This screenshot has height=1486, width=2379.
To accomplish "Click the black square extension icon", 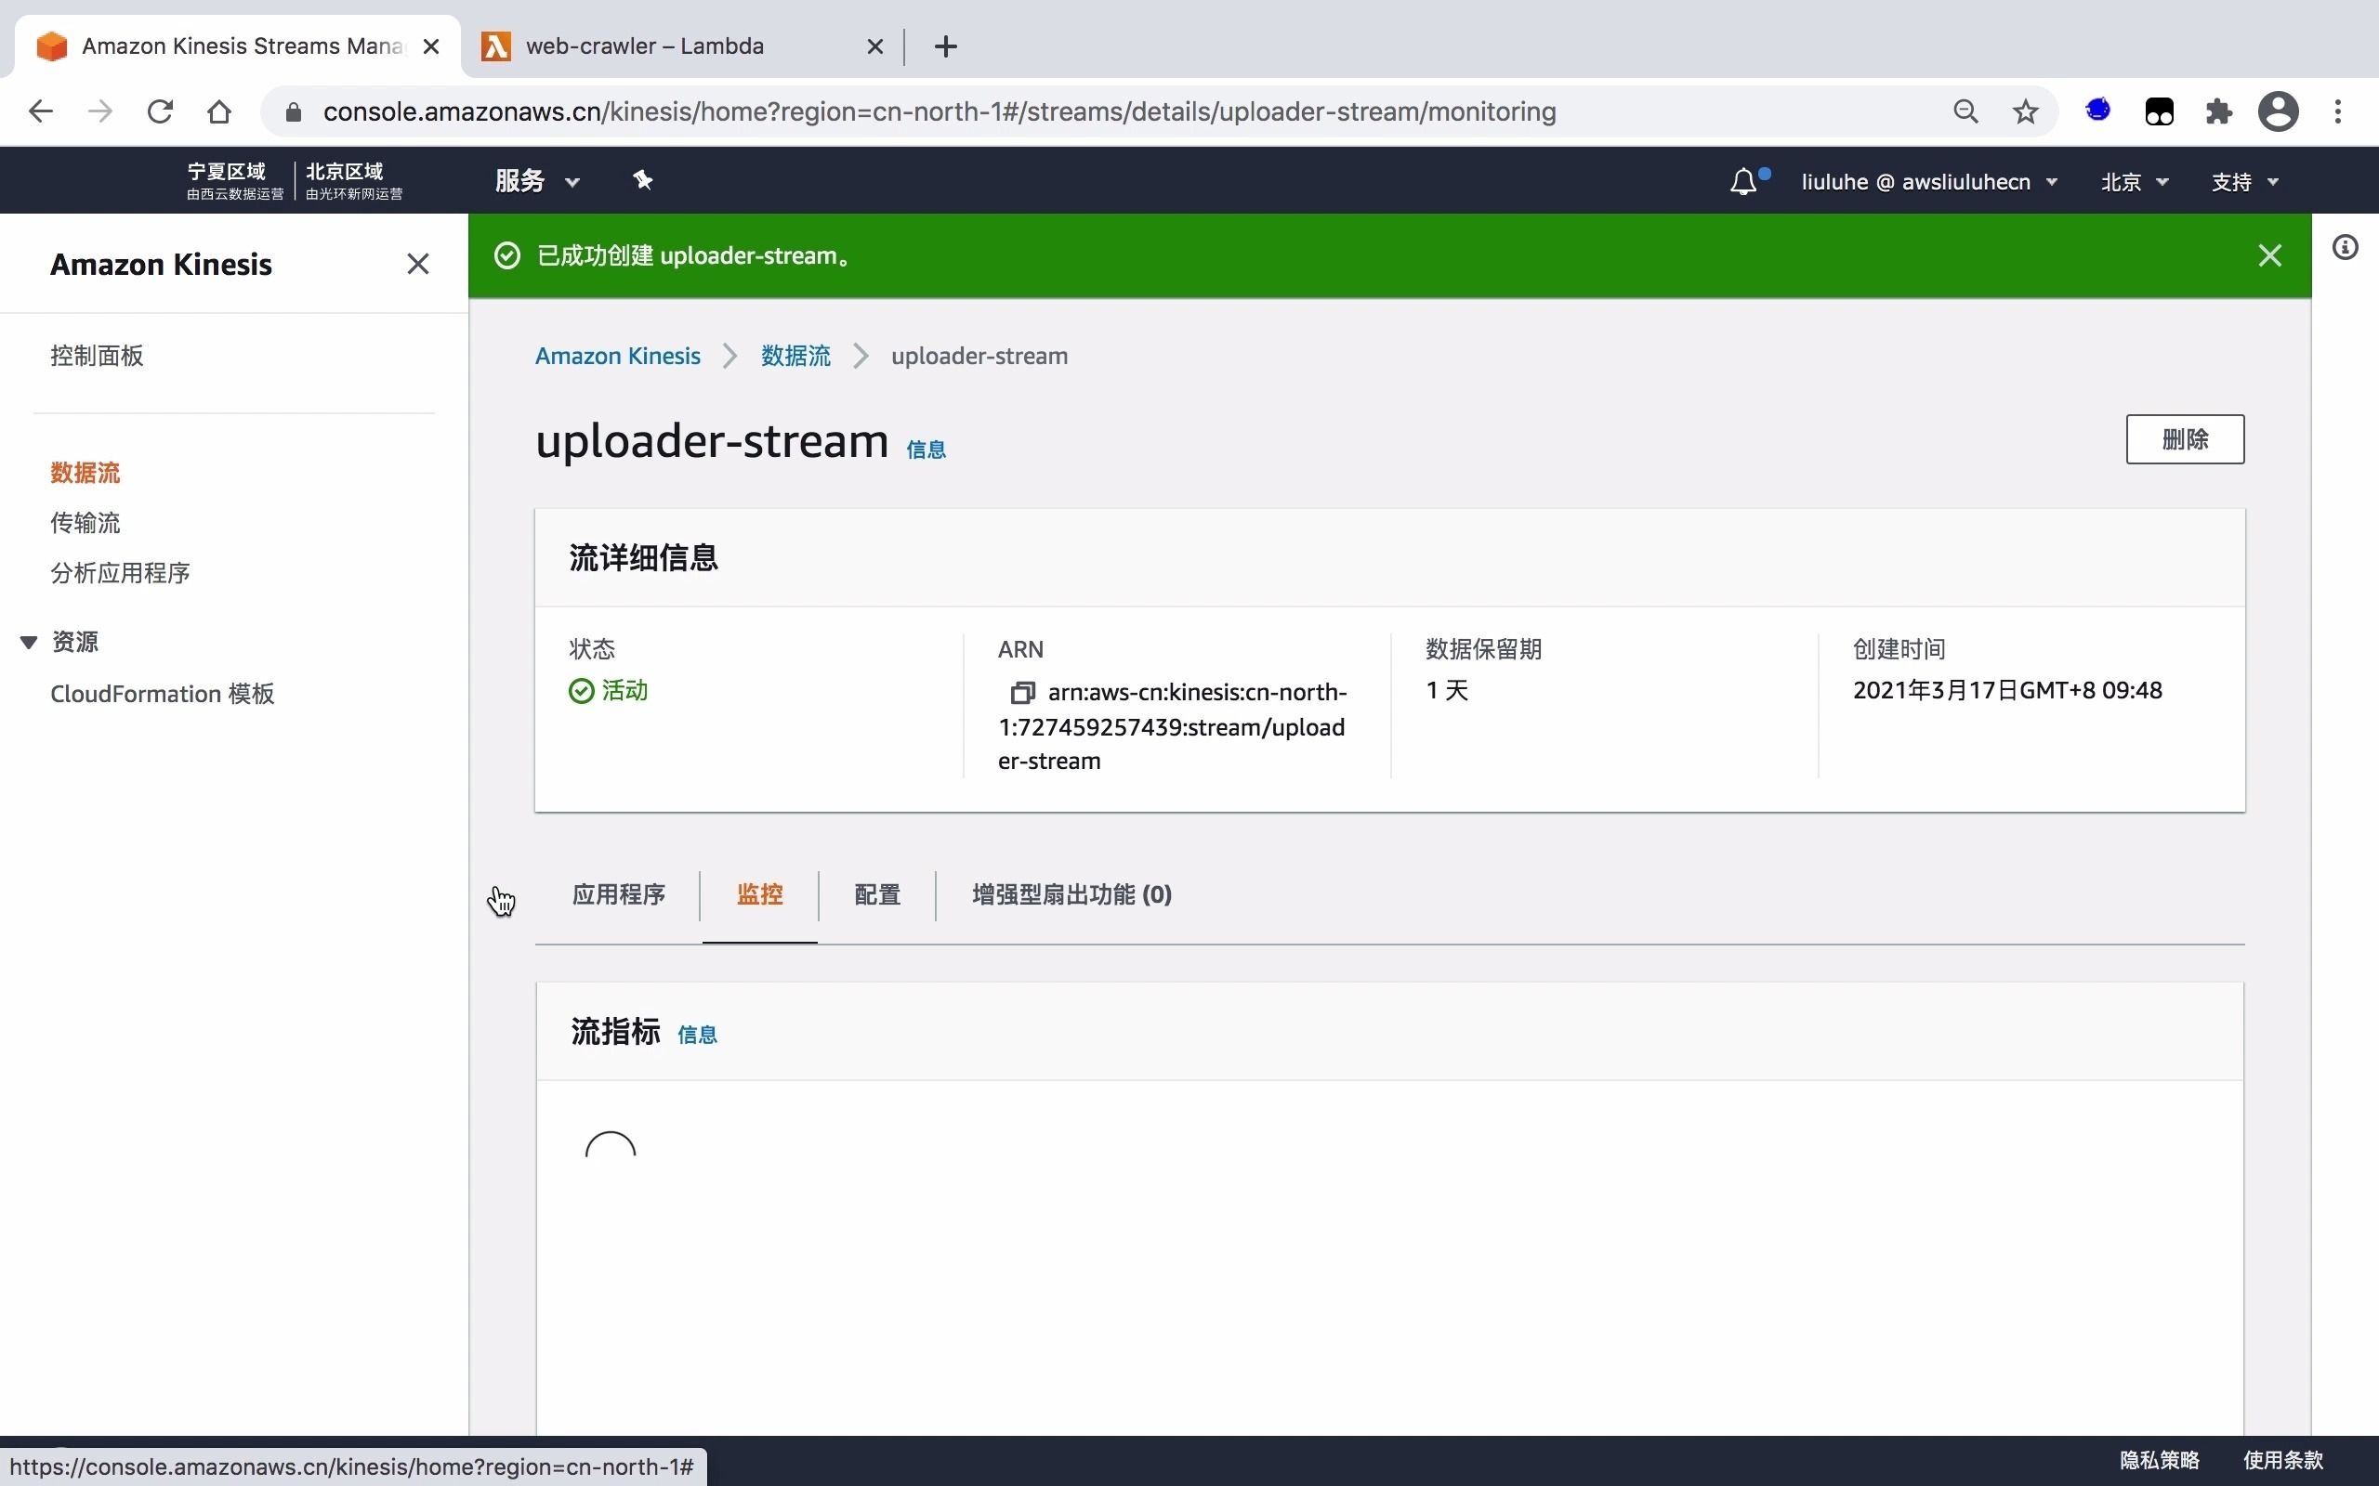I will pyautogui.click(x=2159, y=112).
